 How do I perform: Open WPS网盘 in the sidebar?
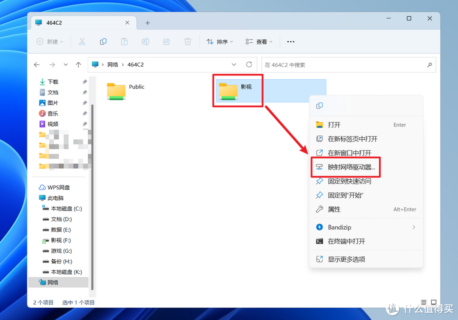[55, 187]
